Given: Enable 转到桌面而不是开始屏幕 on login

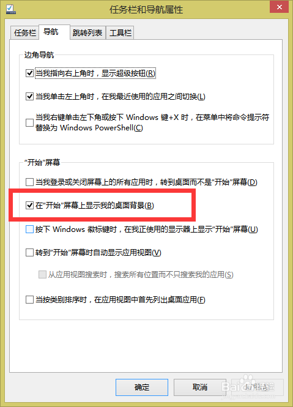Looking at the screenshot, I should pyautogui.click(x=29, y=182).
